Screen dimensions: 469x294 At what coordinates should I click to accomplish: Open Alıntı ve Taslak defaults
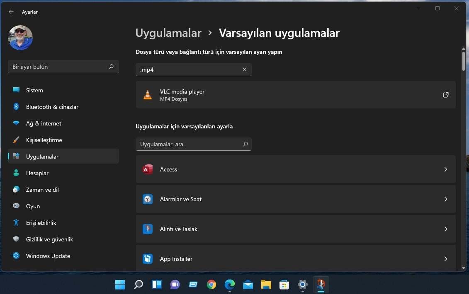[x=296, y=229]
